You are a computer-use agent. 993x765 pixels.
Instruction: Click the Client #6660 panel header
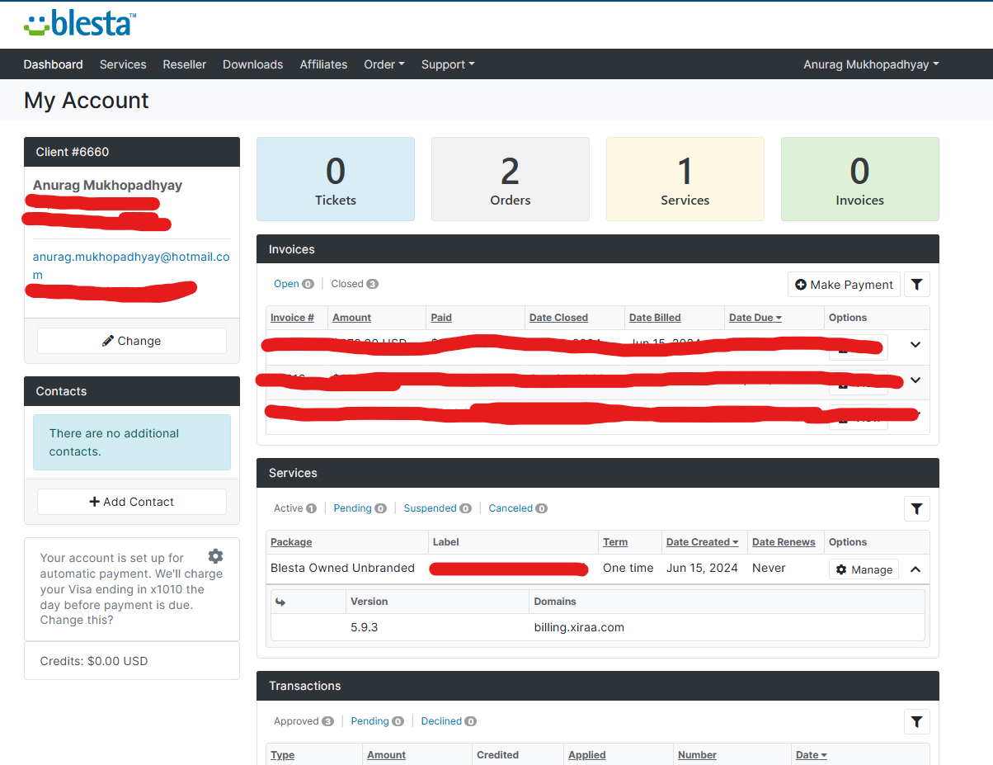[x=132, y=152]
